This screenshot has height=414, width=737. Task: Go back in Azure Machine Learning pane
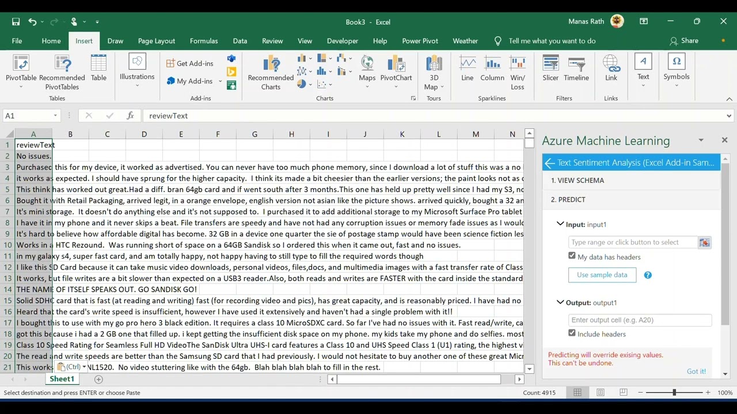550,163
